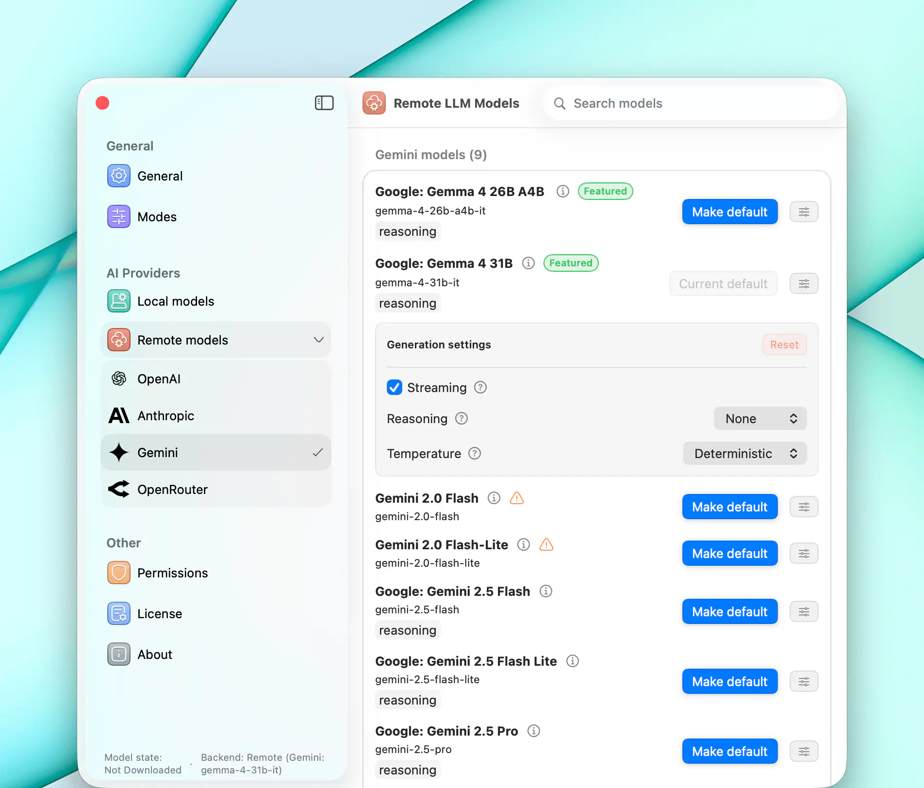Image resolution: width=924 pixels, height=788 pixels.
Task: Make Gemini 2.5 Flash default
Action: pos(730,611)
